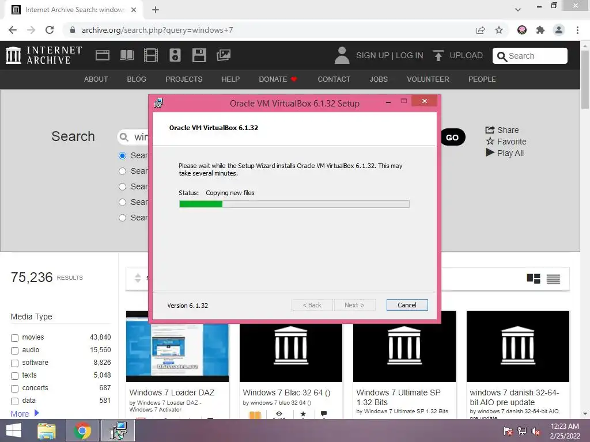Open a new Chrome tab
This screenshot has height=442, width=590.
tap(156, 10)
